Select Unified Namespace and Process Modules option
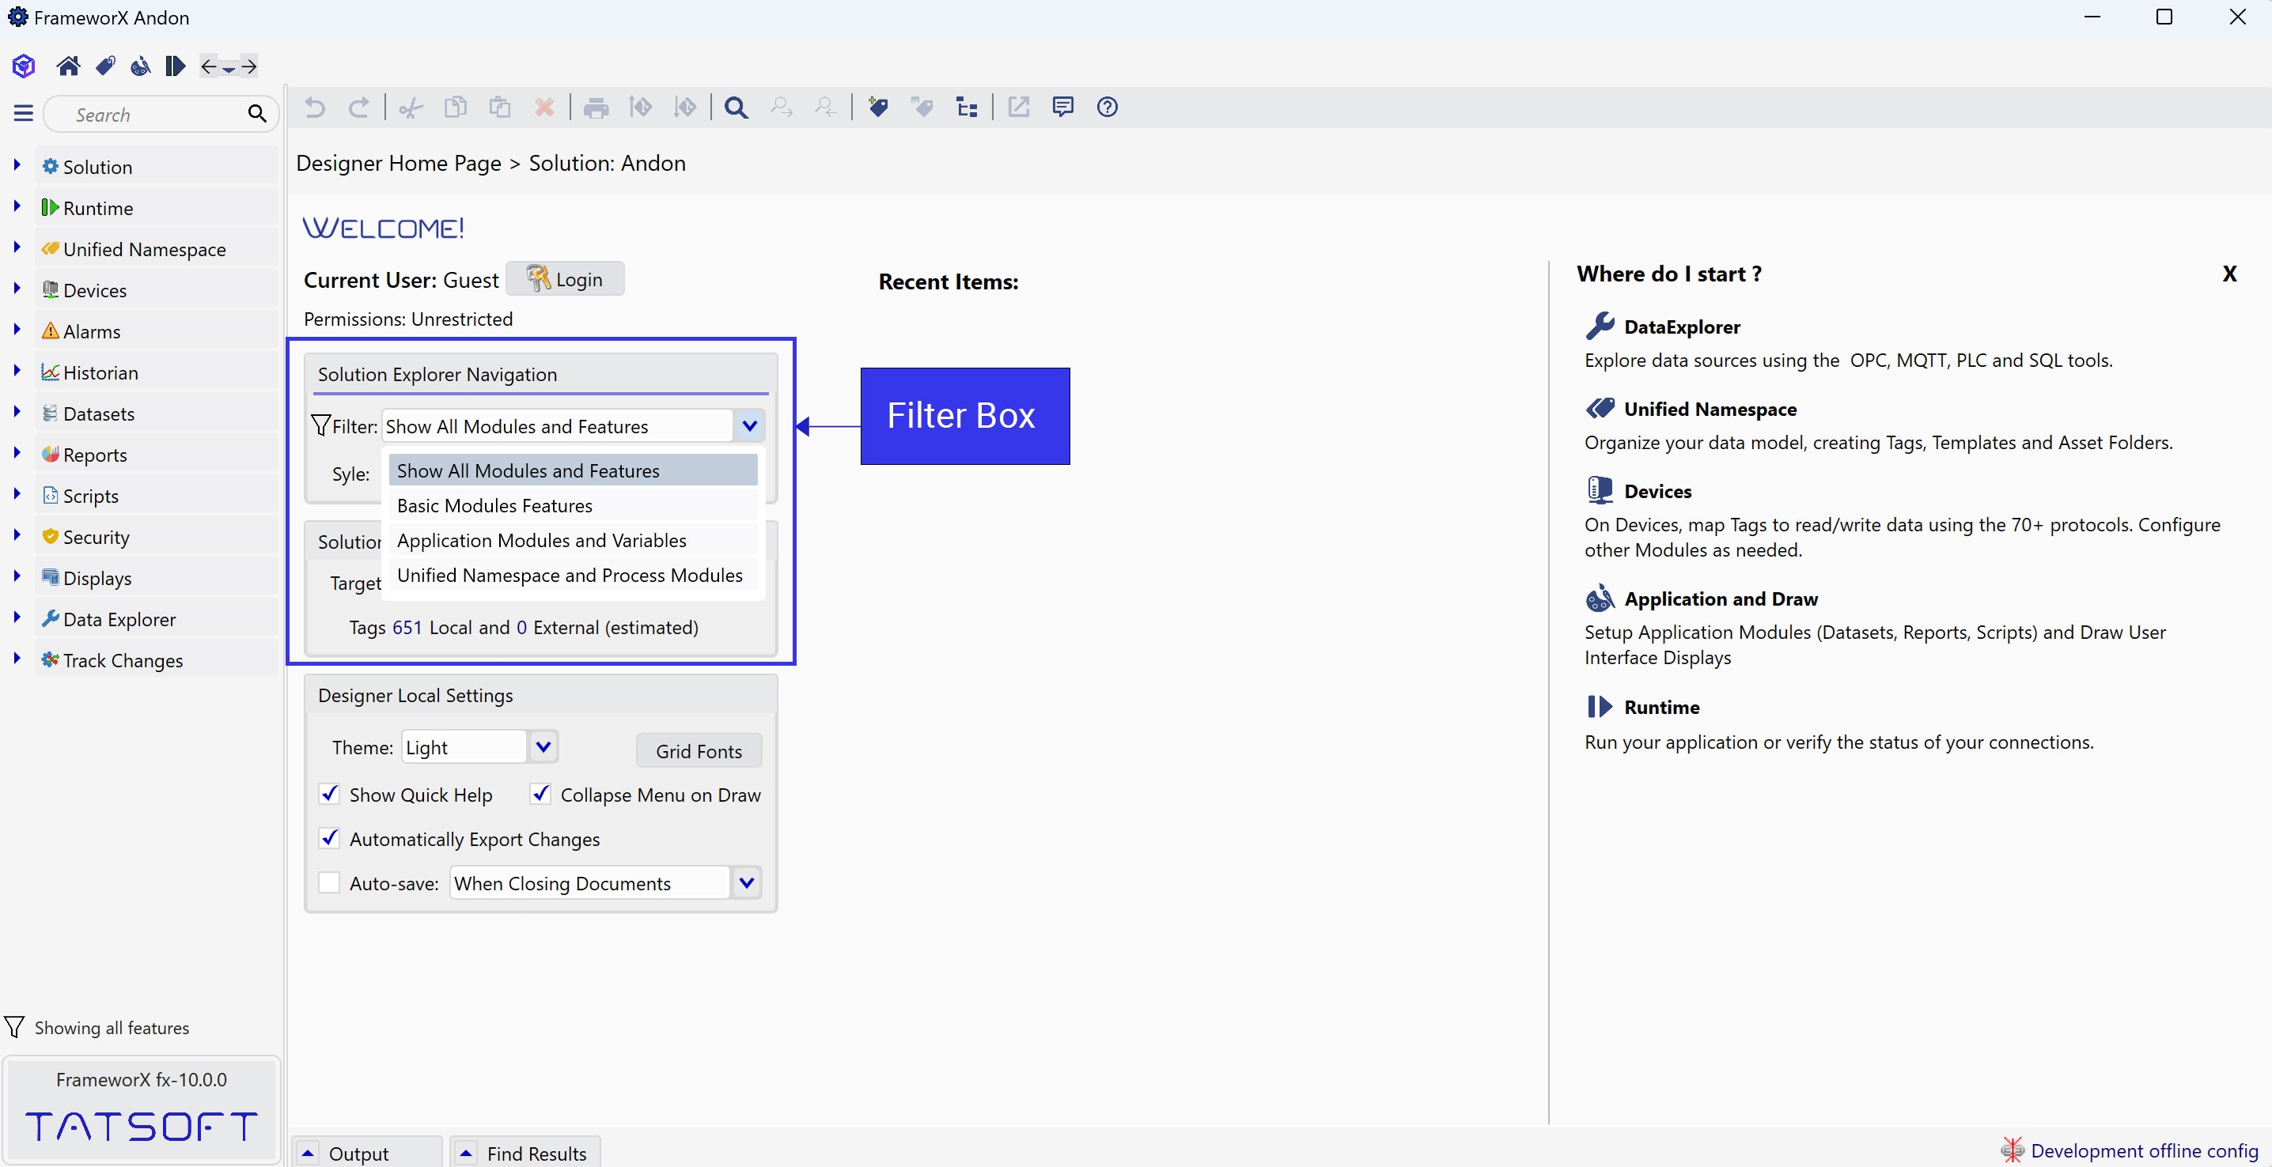 coord(574,575)
